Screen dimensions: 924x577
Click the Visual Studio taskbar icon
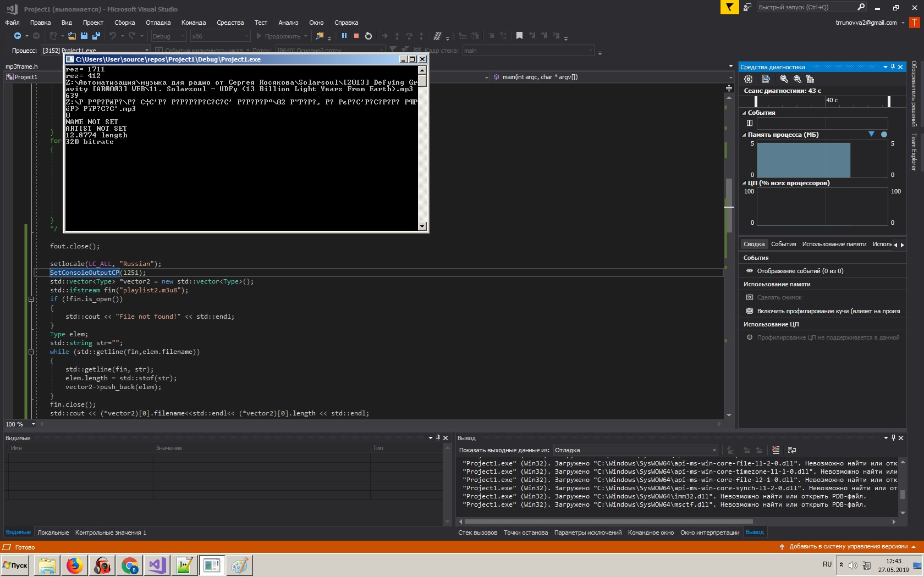point(157,565)
